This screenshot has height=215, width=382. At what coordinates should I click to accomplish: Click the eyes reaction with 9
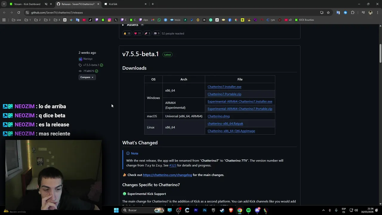point(156,33)
